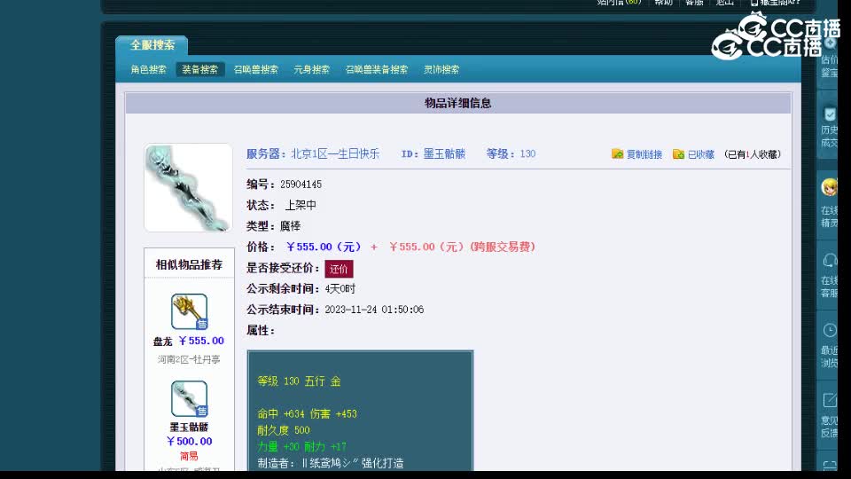This screenshot has width=851, height=479.
Task: Click 墨玉骷髅 name under recommendations
Action: click(189, 428)
